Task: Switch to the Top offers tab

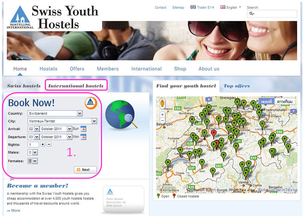Action: click(236, 86)
